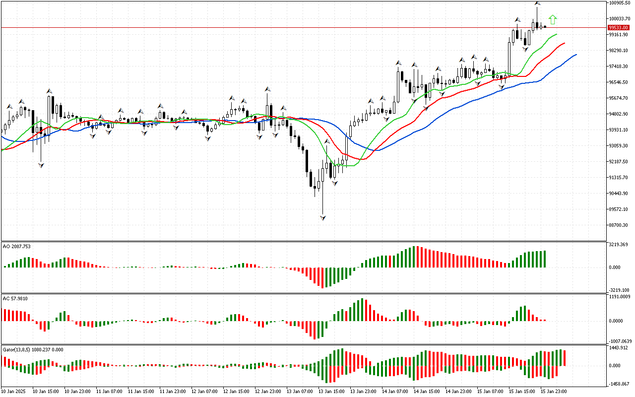Click the 89572.10 price scale label
Screen dimensions: 635x397
(619, 209)
